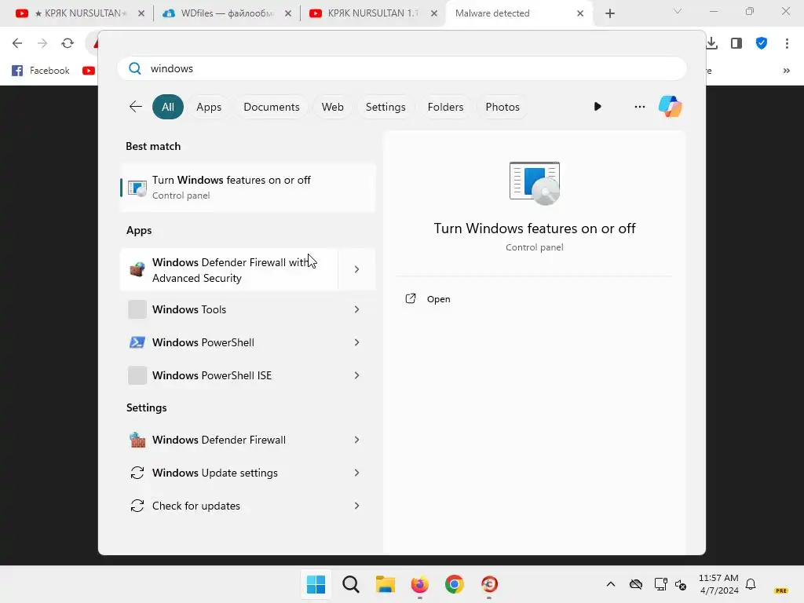Click the blue shield extension icon
This screenshot has width=804, height=603.
pos(762,43)
